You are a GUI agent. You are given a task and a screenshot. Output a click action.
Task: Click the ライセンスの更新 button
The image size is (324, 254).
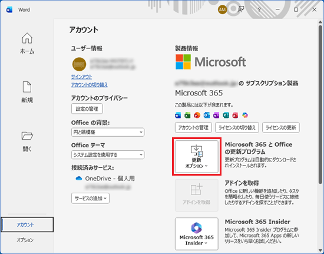pos(281,127)
